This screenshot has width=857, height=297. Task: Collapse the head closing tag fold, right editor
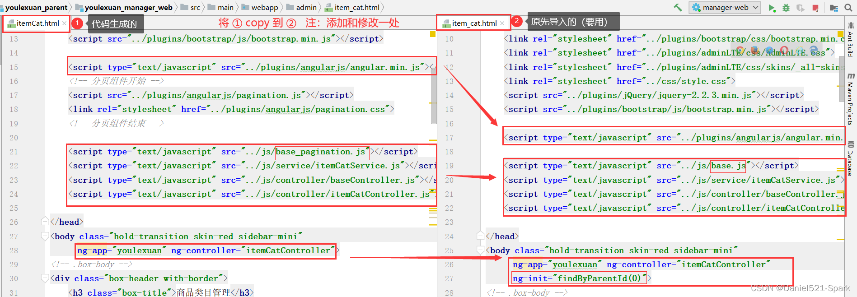(480, 236)
